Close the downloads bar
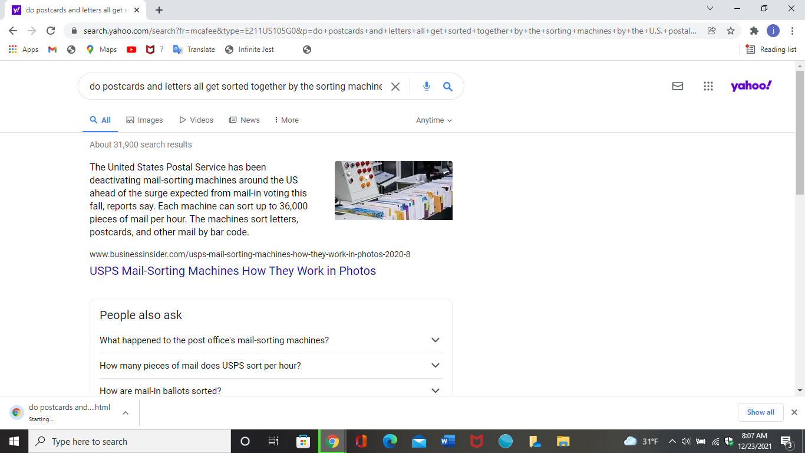This screenshot has height=453, width=805. (794, 412)
